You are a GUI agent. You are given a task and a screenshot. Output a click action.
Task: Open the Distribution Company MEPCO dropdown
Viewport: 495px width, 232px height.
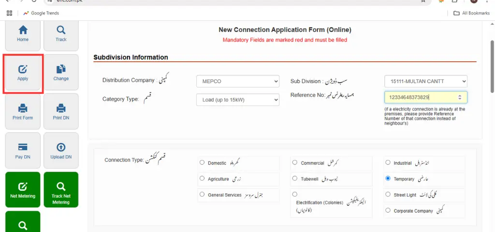tap(238, 81)
